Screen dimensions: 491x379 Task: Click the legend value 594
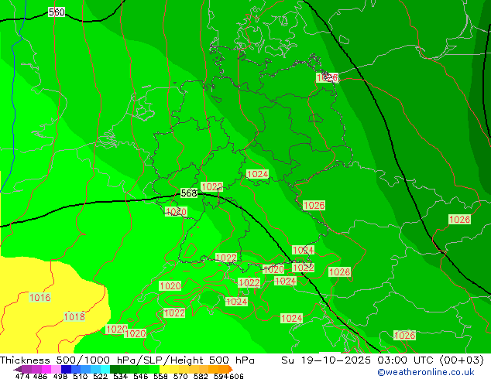tap(221, 376)
